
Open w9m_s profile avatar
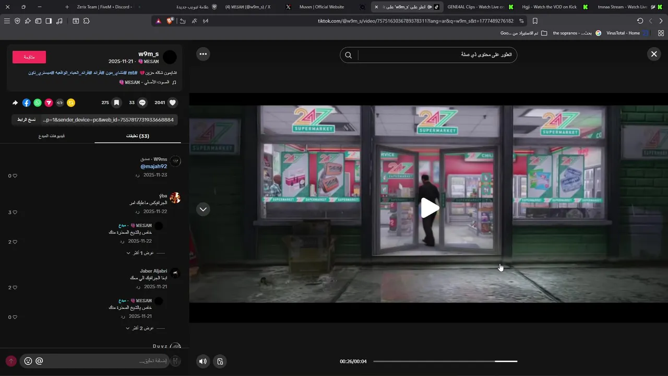click(170, 57)
